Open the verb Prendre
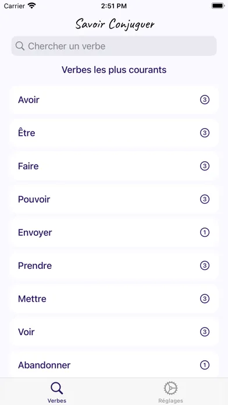 pyautogui.click(x=114, y=265)
